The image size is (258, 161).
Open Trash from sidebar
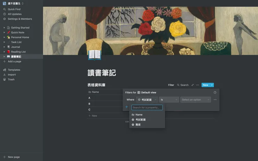(x=11, y=79)
